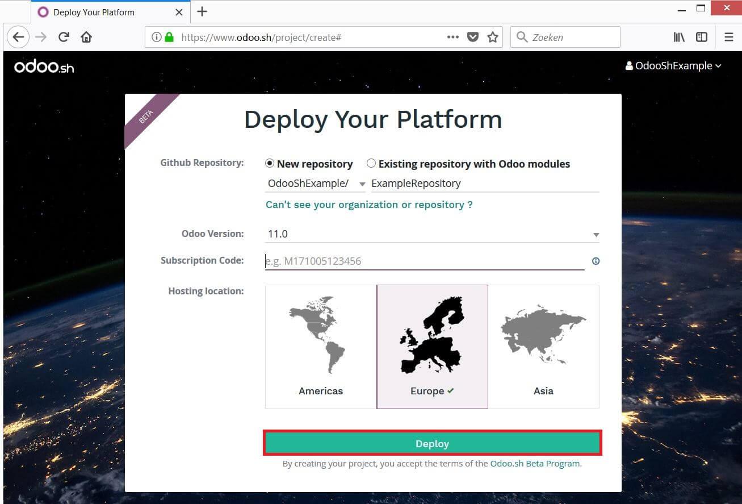Expand the Odoo Version 11.0 dropdown

[x=432, y=234]
